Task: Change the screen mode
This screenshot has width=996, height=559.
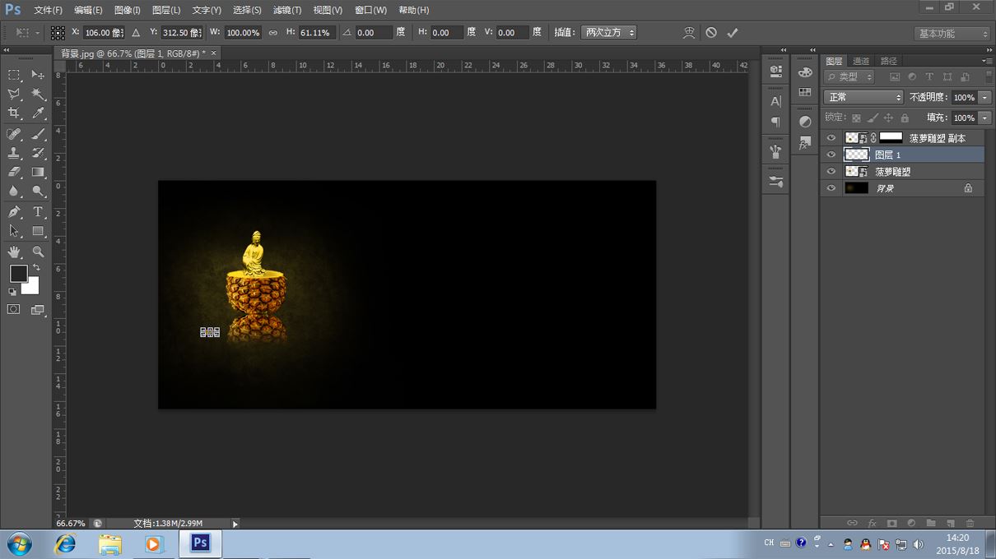Action: [x=38, y=310]
